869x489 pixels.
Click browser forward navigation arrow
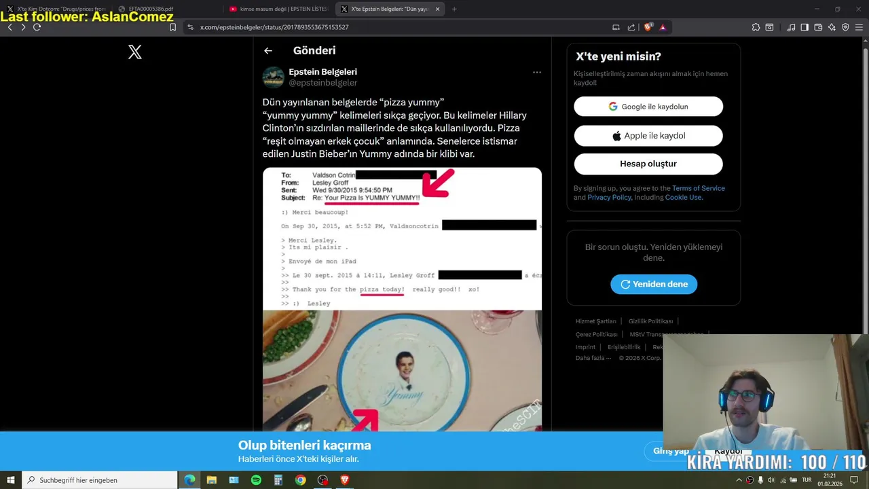(23, 27)
